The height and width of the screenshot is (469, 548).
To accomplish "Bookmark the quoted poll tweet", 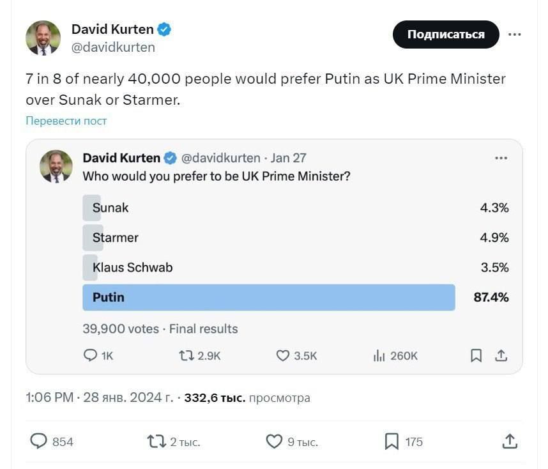I will (476, 355).
